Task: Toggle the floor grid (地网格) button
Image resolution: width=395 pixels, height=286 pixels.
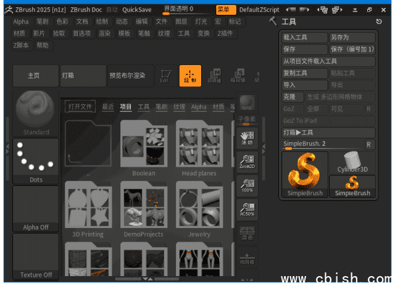Action: [x=247, y=258]
